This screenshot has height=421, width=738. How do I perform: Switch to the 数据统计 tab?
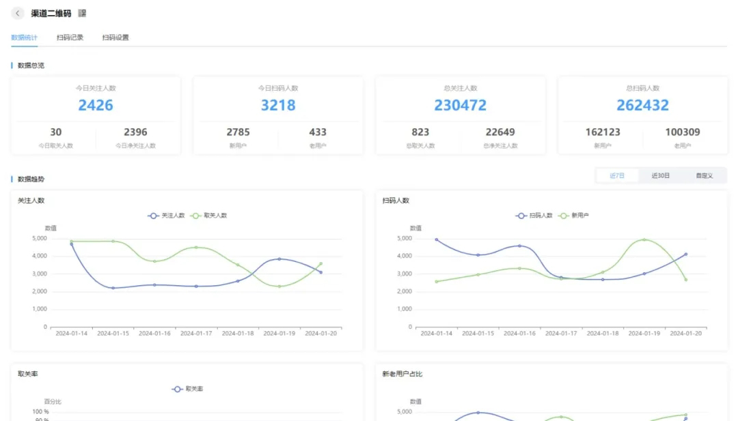click(x=24, y=38)
